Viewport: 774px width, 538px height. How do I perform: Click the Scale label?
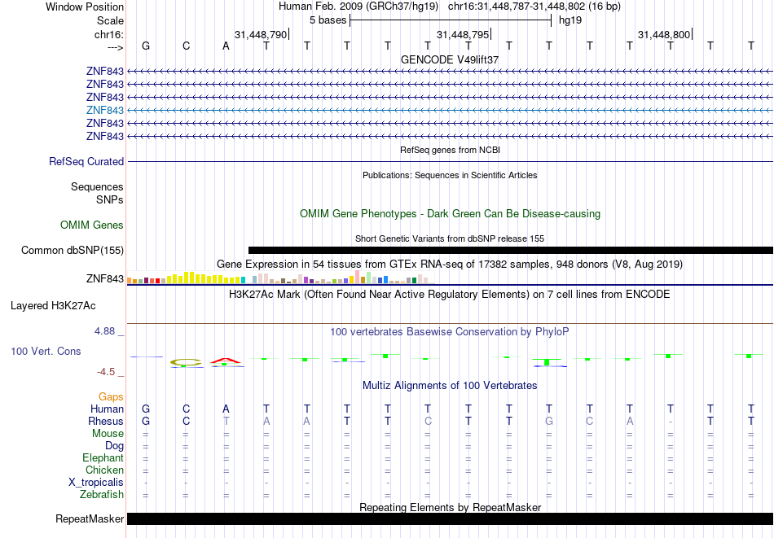(x=110, y=20)
